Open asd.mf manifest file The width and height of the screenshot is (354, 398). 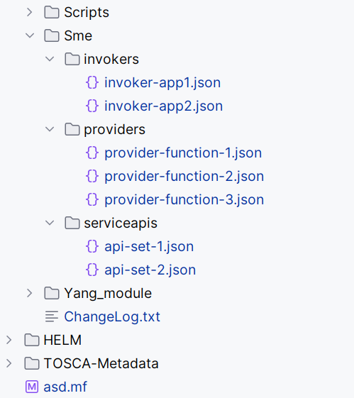(65, 387)
